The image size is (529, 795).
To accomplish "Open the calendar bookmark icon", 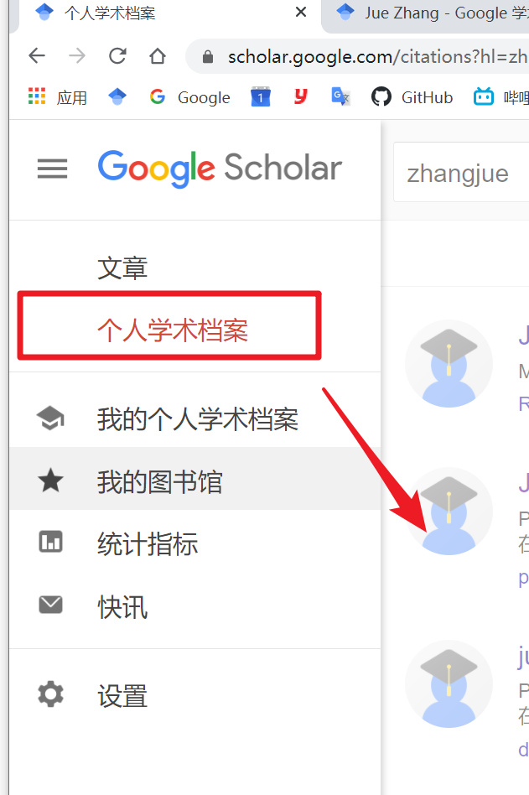I will 261,96.
